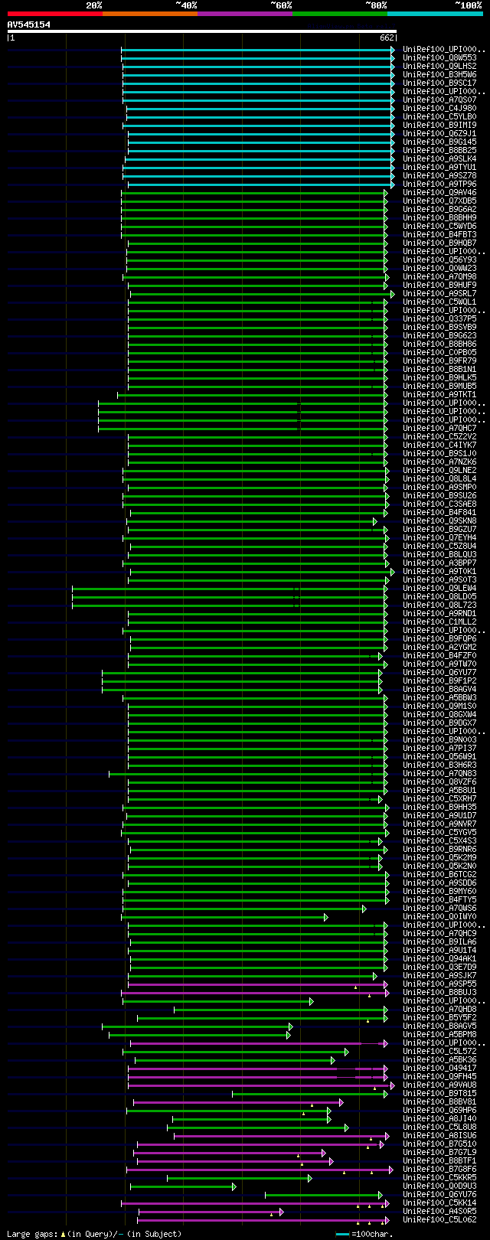Open hit UniRef100_B4FBT3
The width and height of the screenshot is (490, 1240).
pyautogui.click(x=439, y=234)
